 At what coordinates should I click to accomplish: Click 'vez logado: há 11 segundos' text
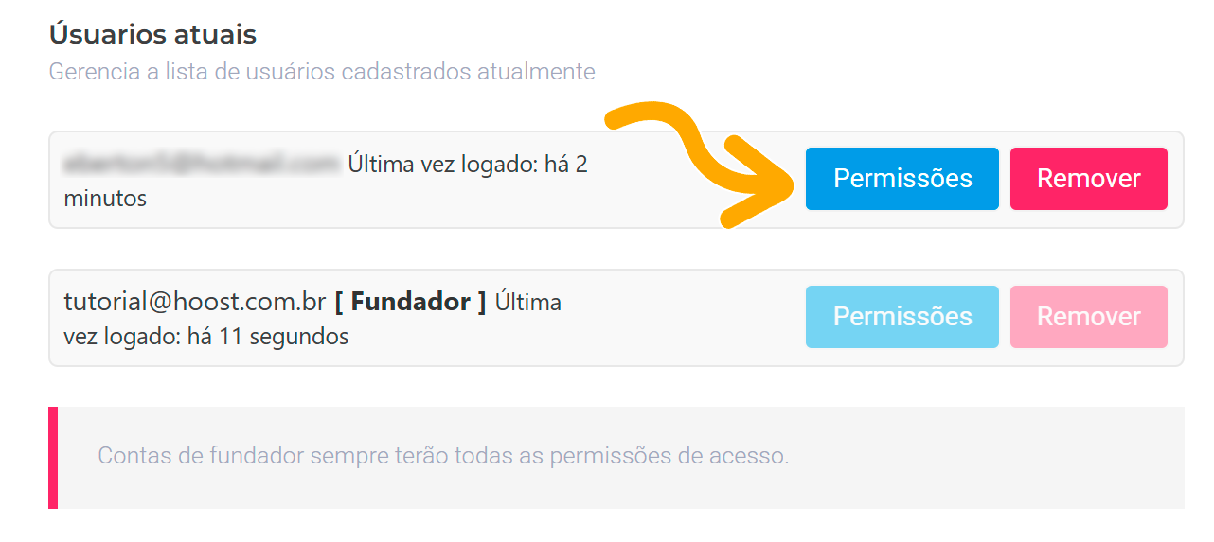pyautogui.click(x=205, y=337)
